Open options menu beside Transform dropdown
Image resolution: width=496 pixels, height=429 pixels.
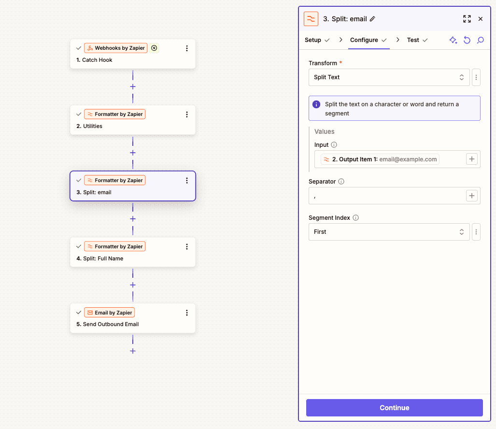click(x=476, y=77)
